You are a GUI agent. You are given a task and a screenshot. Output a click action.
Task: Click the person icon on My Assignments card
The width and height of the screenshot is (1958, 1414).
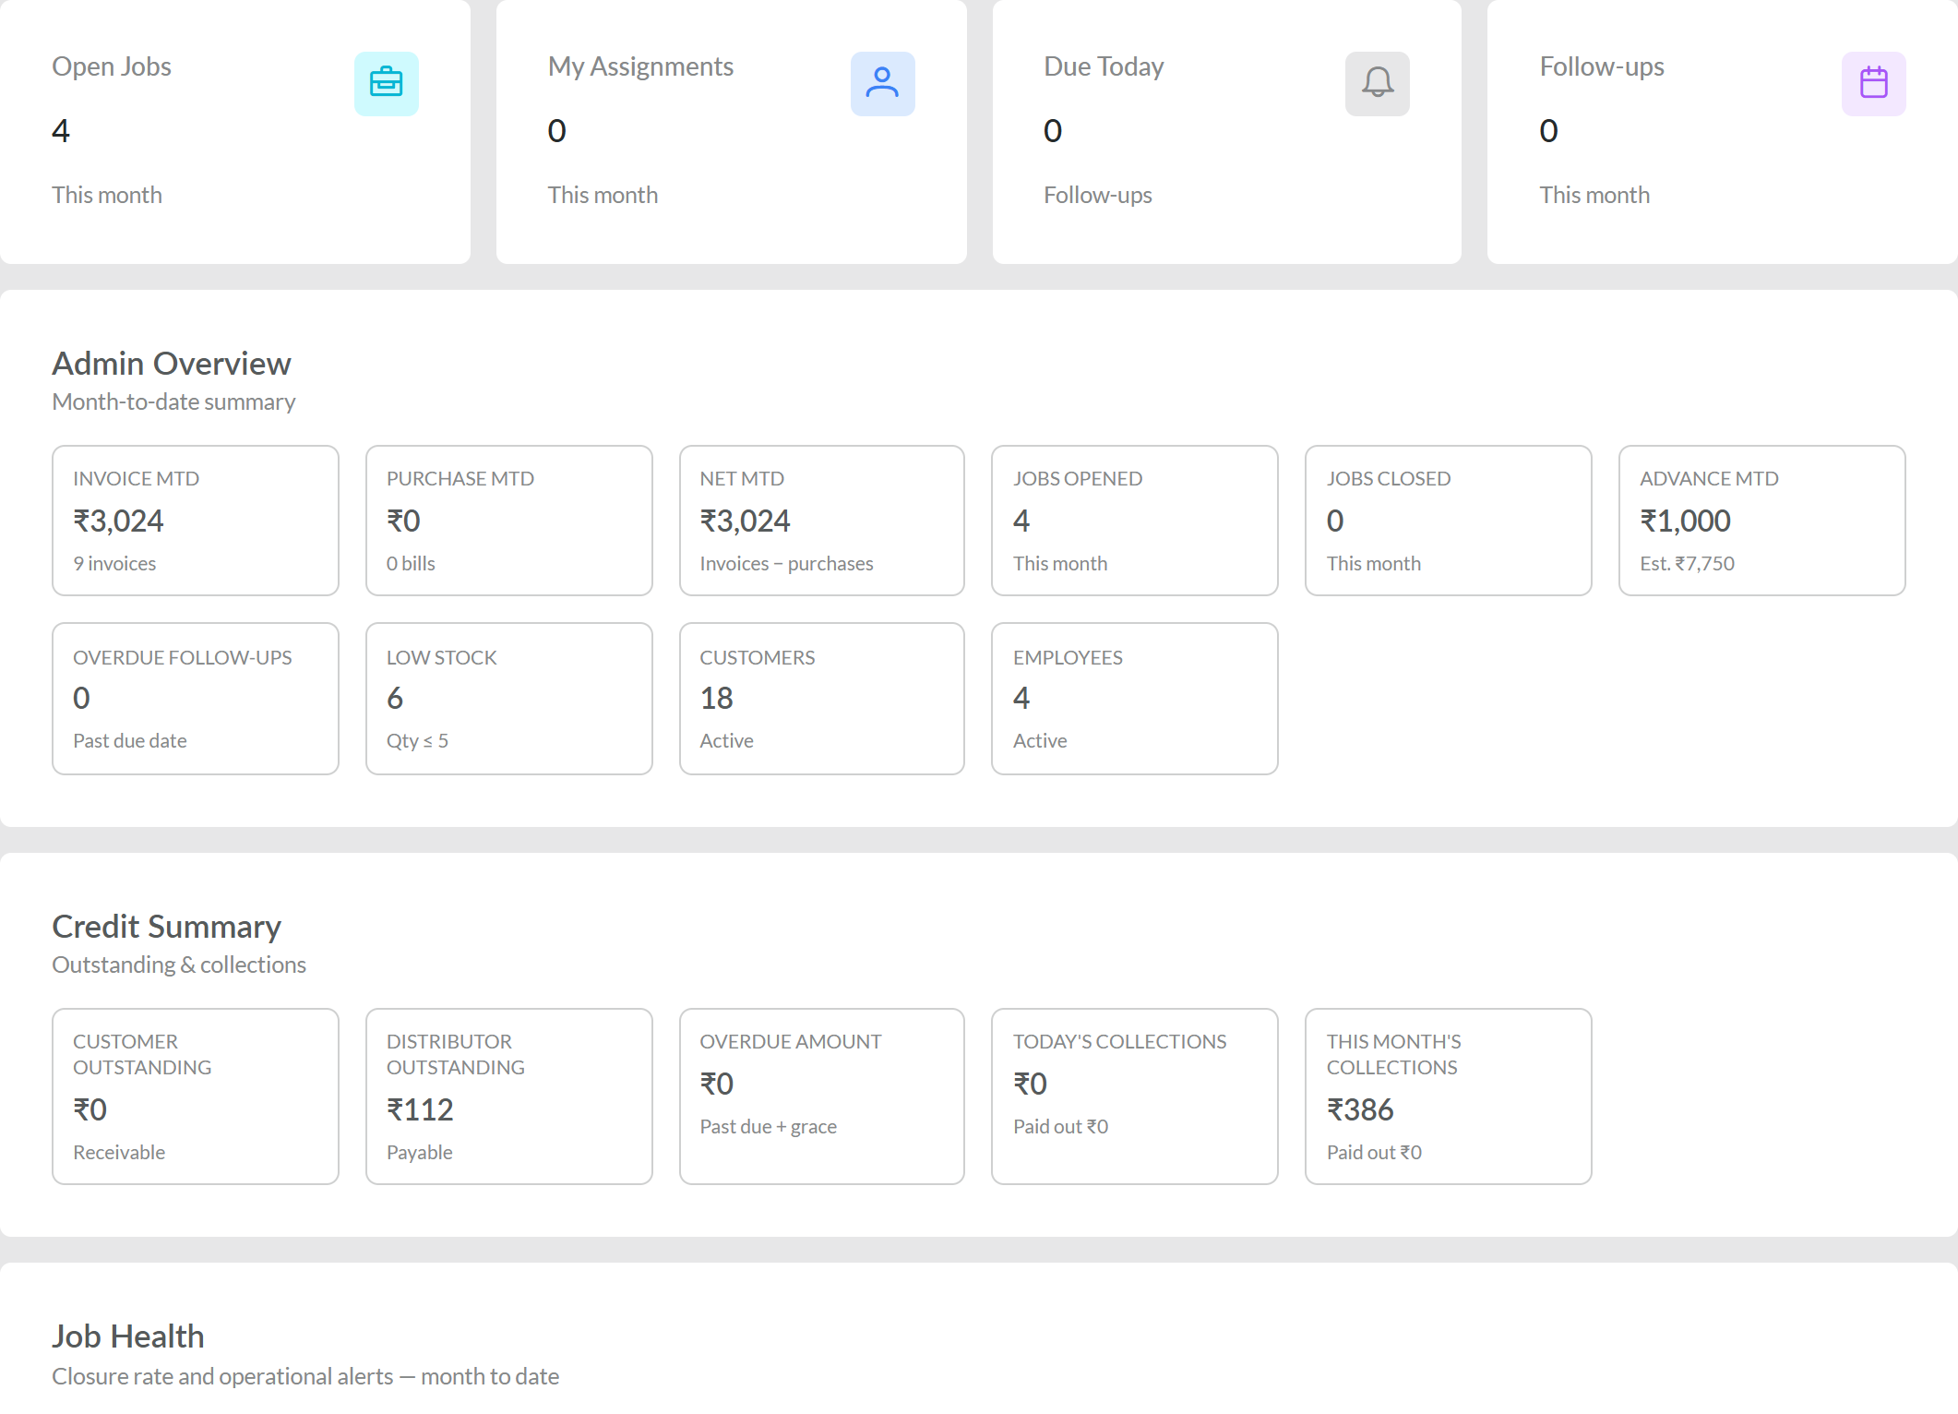click(882, 83)
